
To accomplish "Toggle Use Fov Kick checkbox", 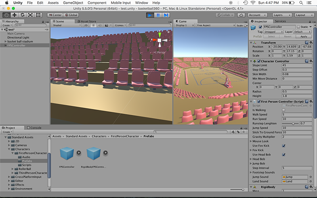I will 283,146.
